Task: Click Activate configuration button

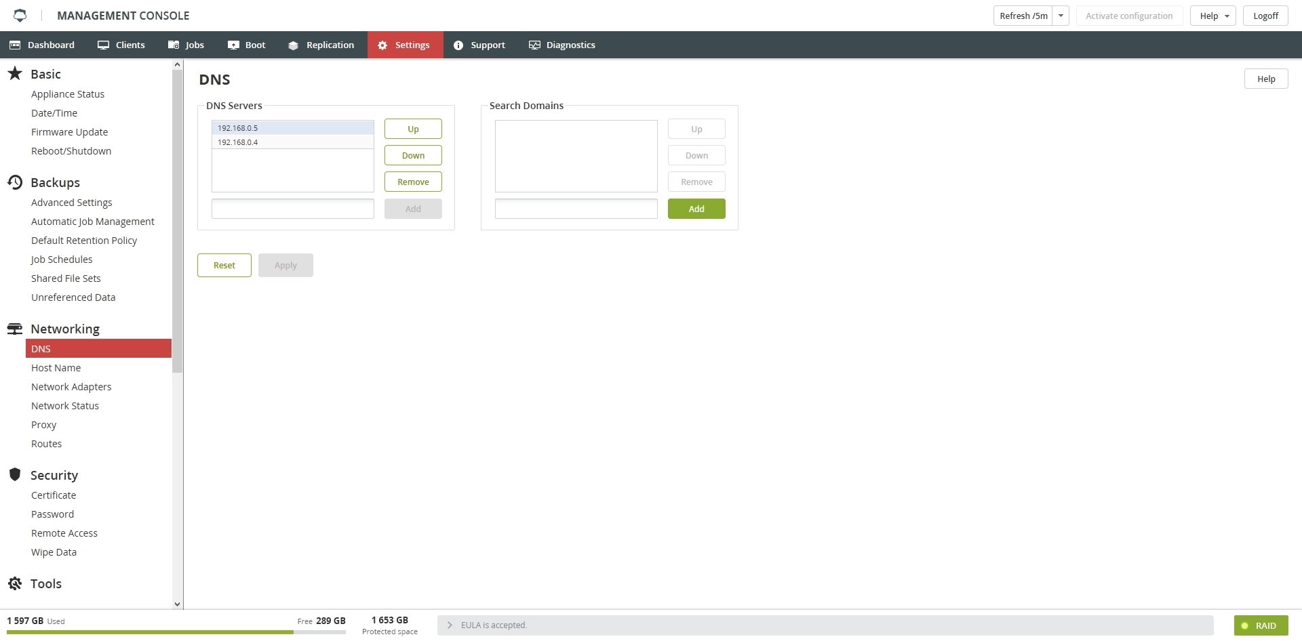Action: pos(1129,16)
